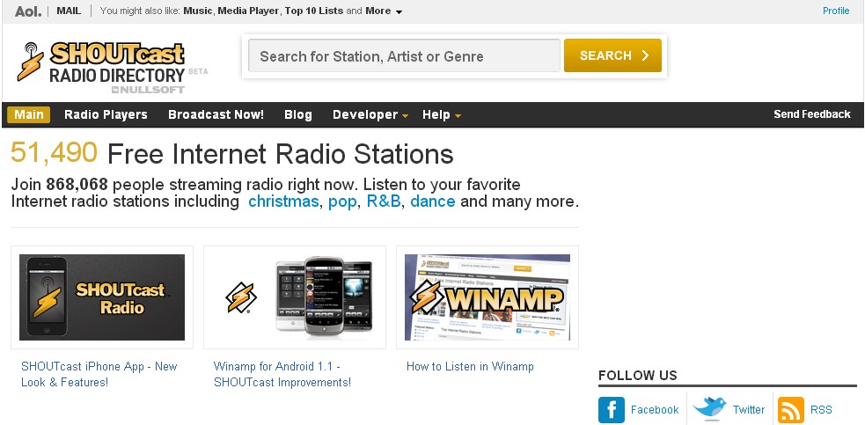Select the Main tab
865x425 pixels.
pos(29,114)
